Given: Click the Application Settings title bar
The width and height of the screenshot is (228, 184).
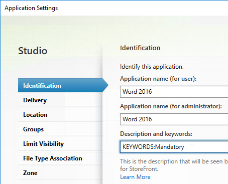Looking at the screenshot, I should click(x=114, y=8).
